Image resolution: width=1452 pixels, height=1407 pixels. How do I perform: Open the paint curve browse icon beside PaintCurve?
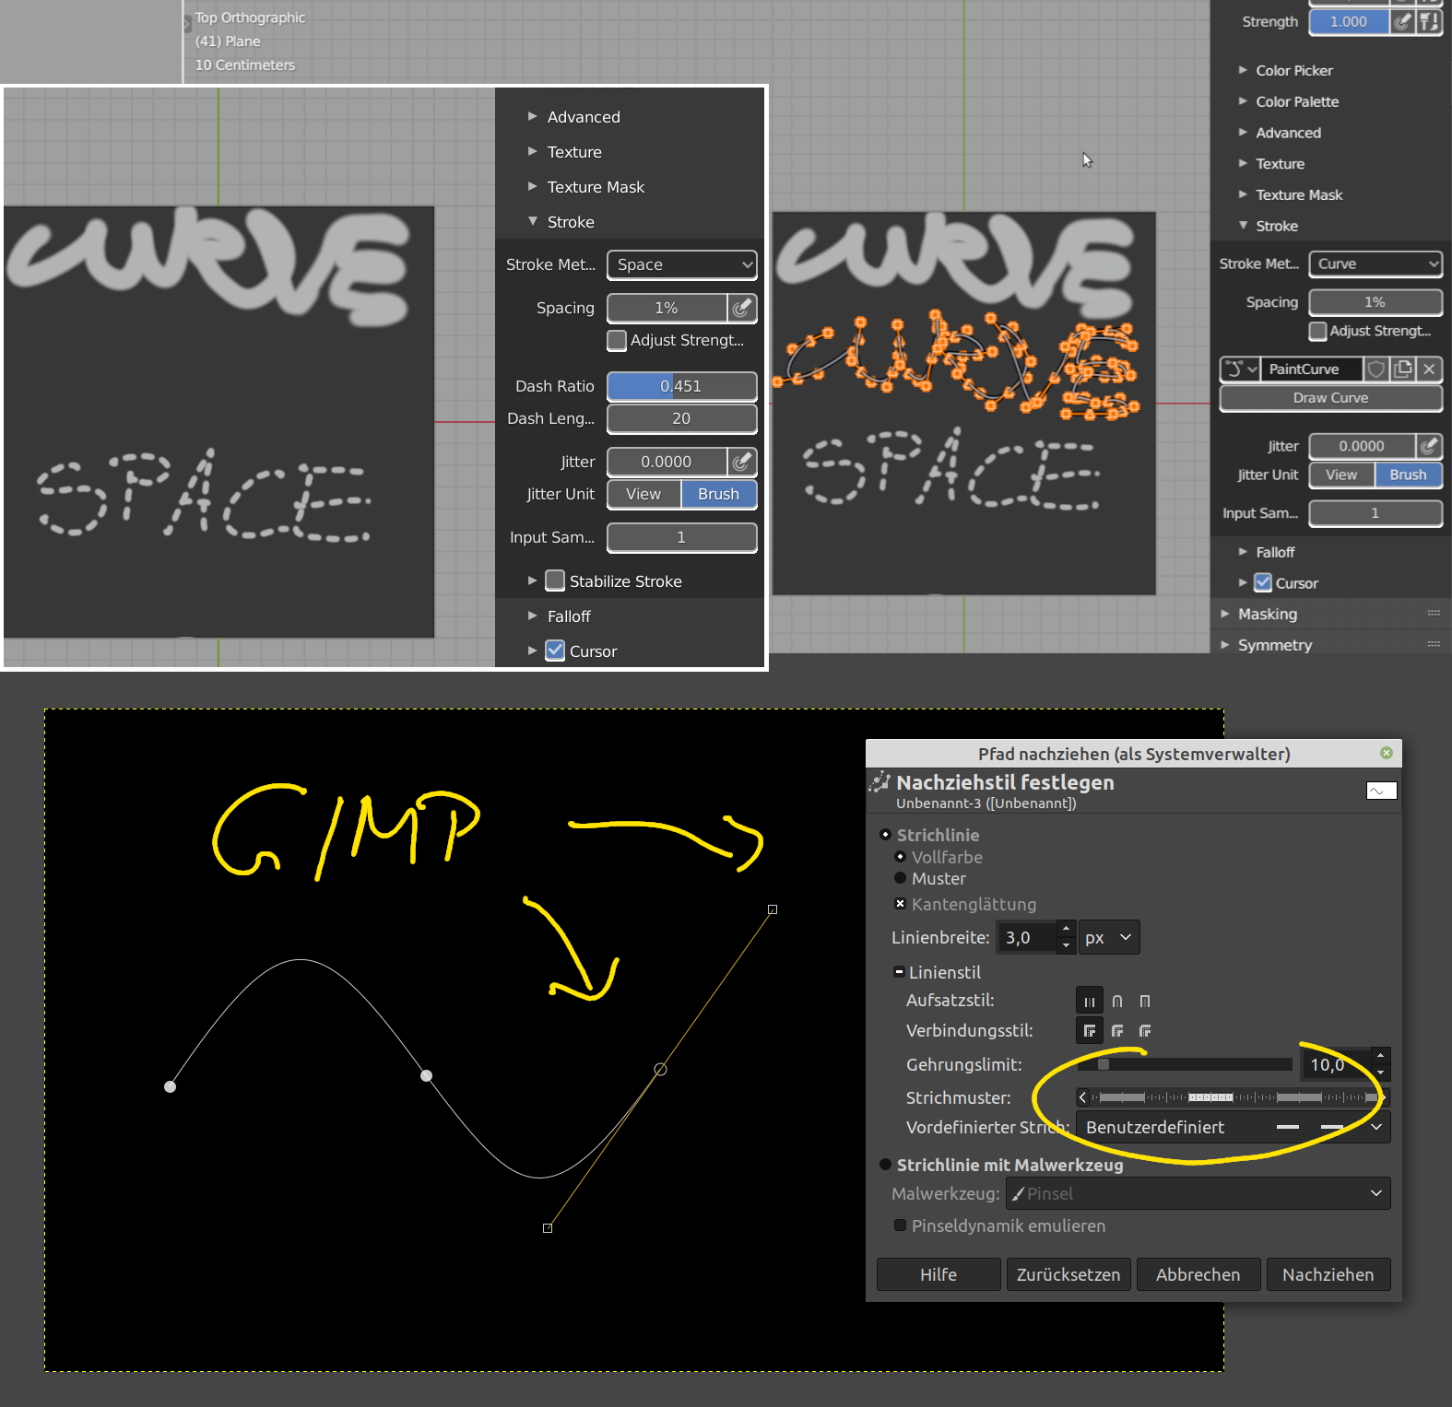tap(1240, 369)
